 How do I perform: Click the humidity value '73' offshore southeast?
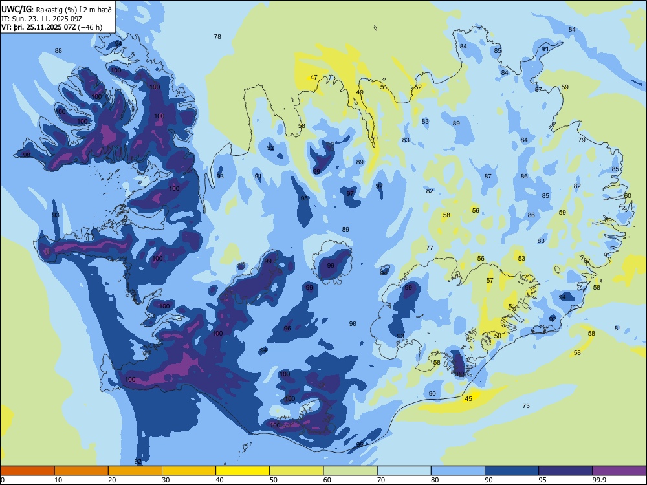point(526,406)
